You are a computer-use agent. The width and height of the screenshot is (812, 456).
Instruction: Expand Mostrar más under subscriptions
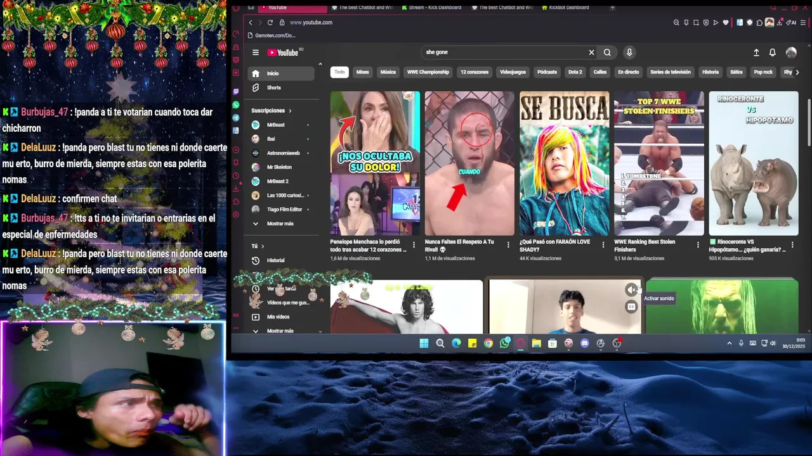[x=280, y=224]
